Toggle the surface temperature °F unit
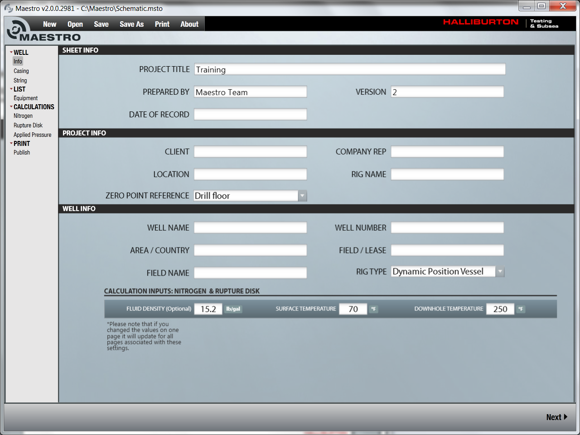This screenshot has height=435, width=580. click(373, 309)
